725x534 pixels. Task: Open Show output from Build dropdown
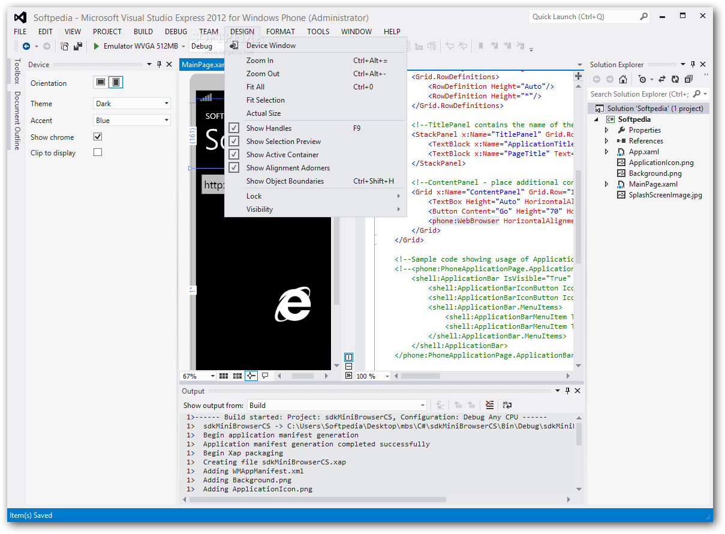click(337, 405)
